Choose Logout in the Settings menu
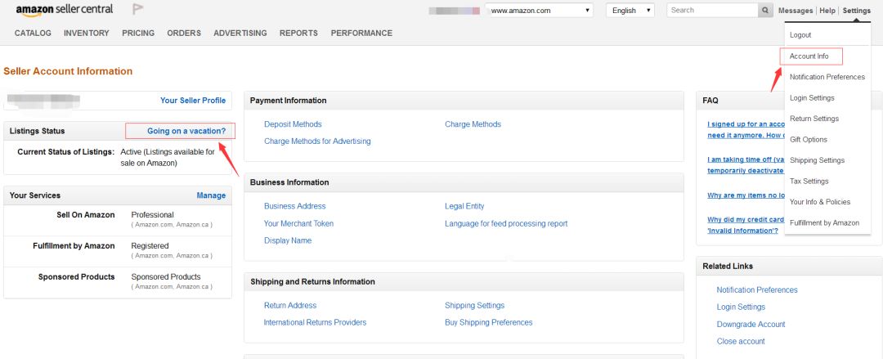The width and height of the screenshot is (883, 359). point(800,35)
